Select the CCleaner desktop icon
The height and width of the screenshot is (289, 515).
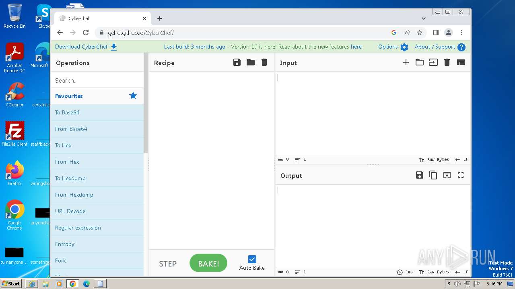tap(14, 95)
